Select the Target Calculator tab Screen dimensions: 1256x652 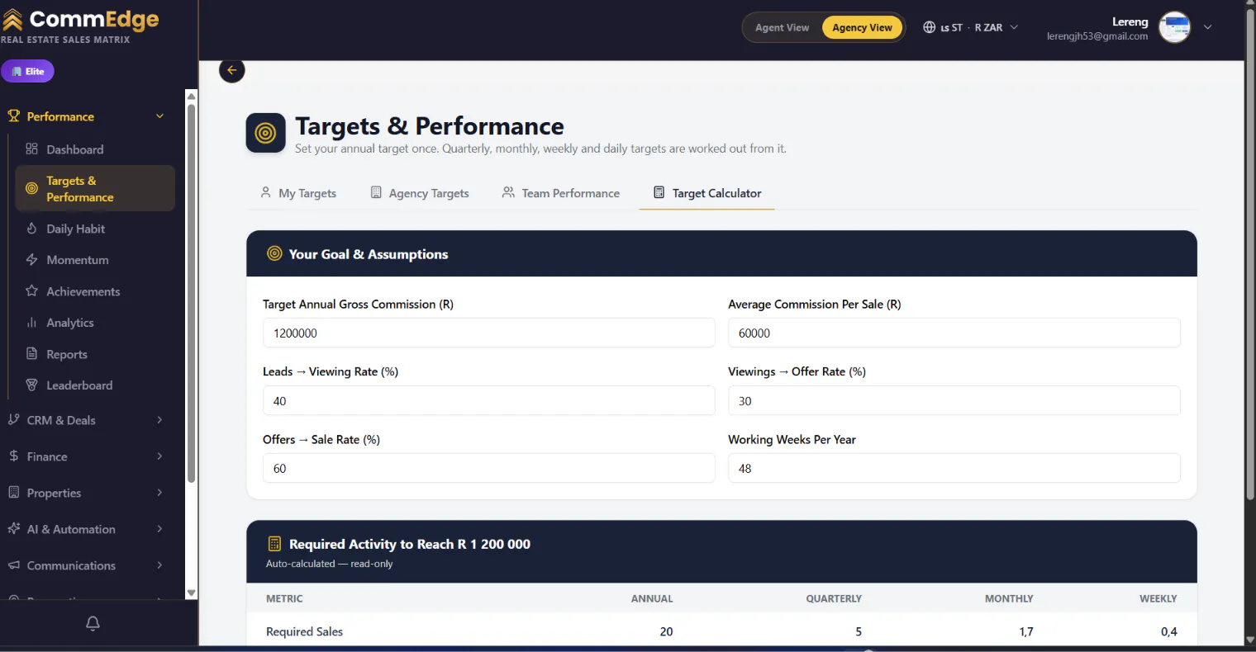707,193
